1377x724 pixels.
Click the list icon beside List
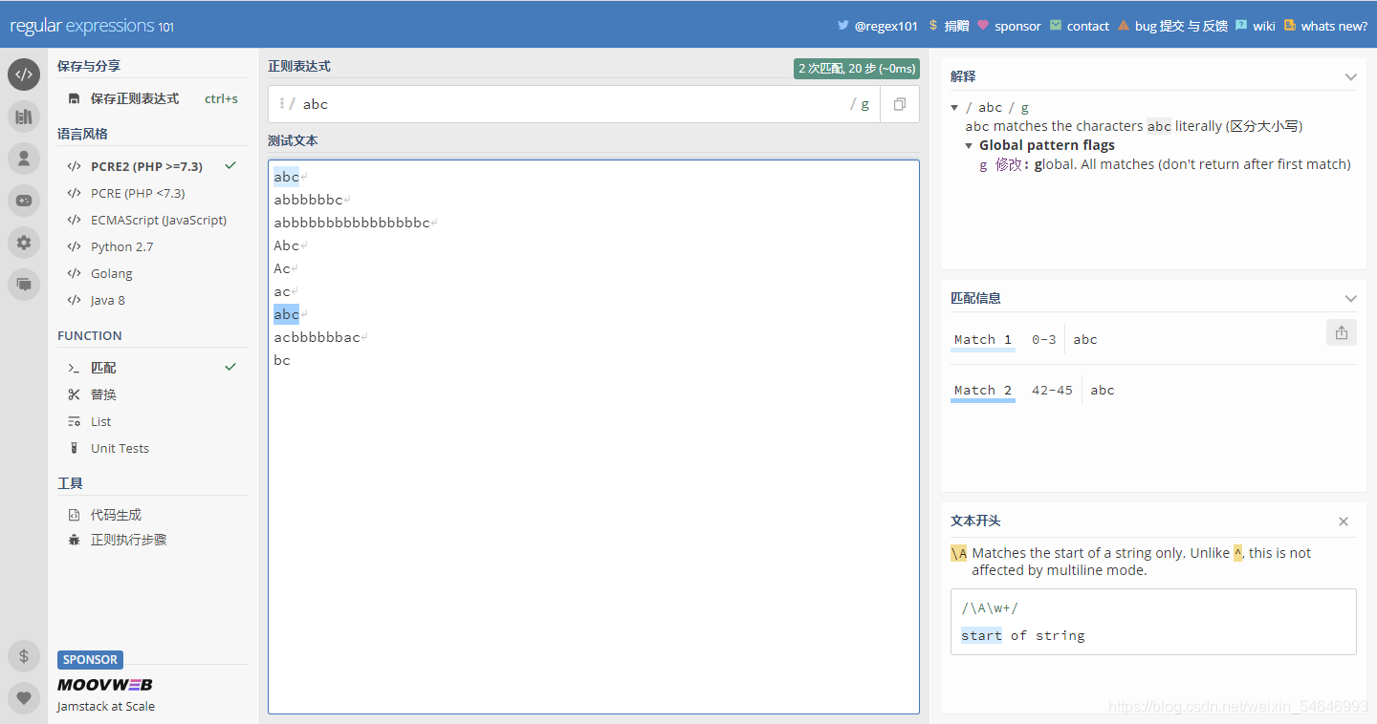coord(75,421)
